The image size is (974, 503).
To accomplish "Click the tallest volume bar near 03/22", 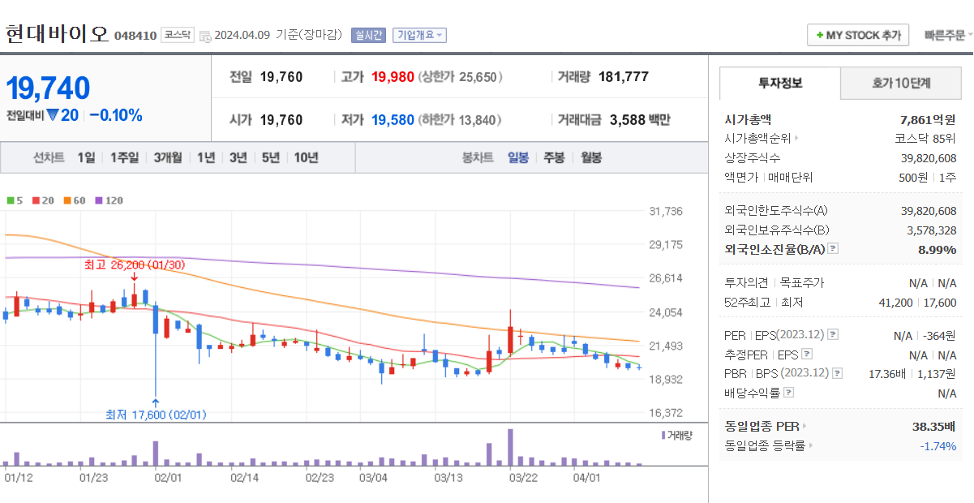I will click(510, 447).
